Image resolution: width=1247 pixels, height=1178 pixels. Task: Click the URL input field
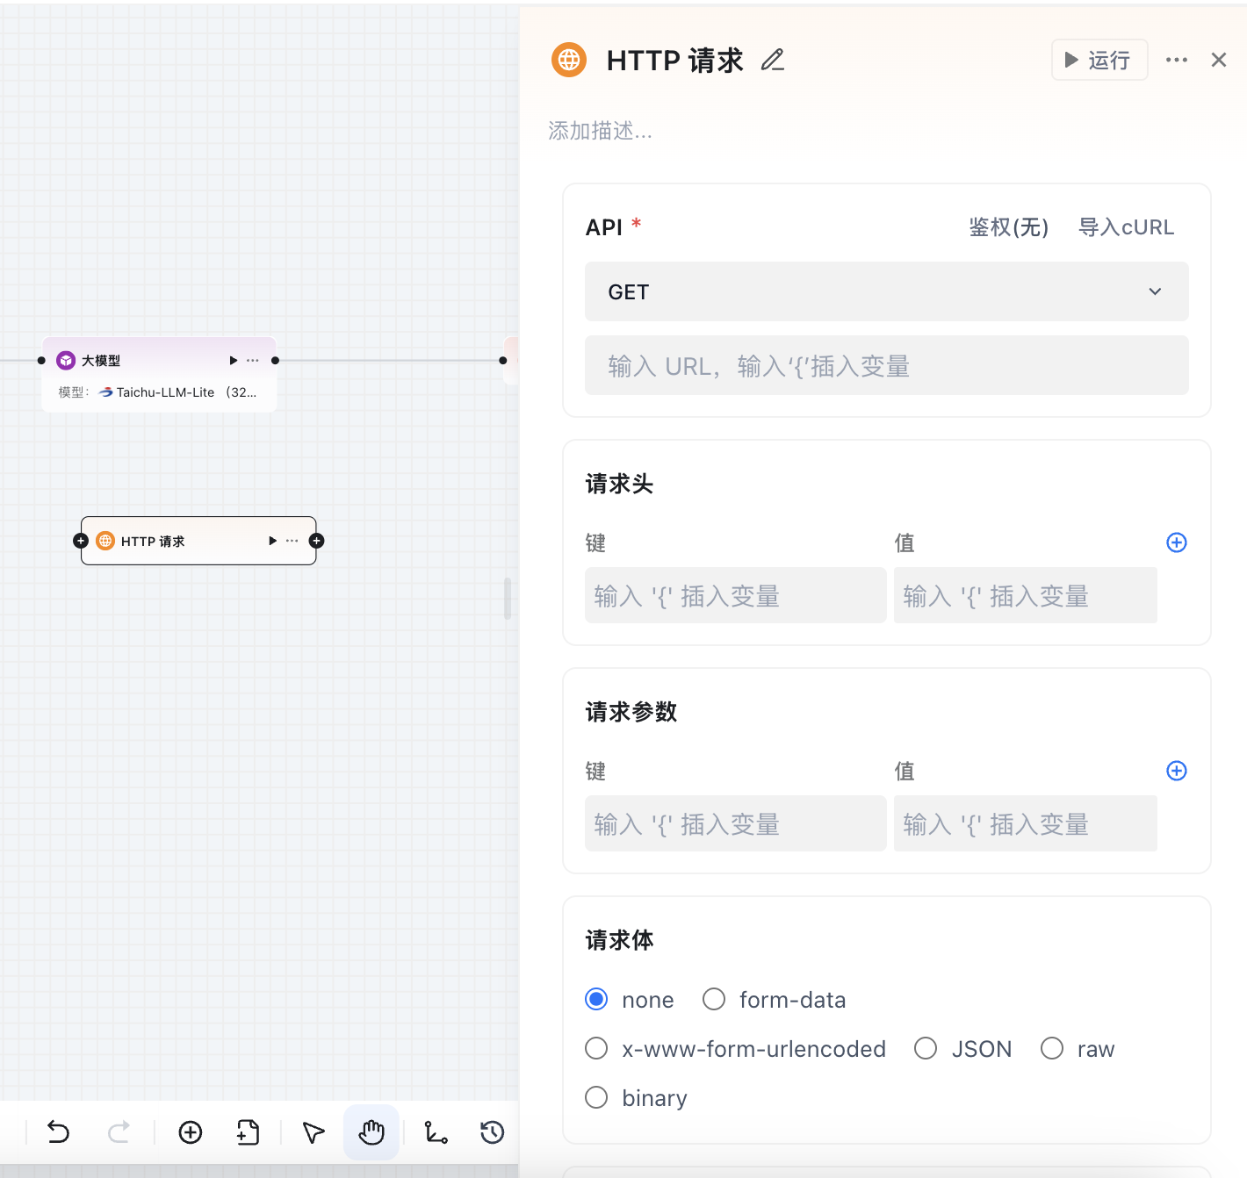pyautogui.click(x=886, y=366)
